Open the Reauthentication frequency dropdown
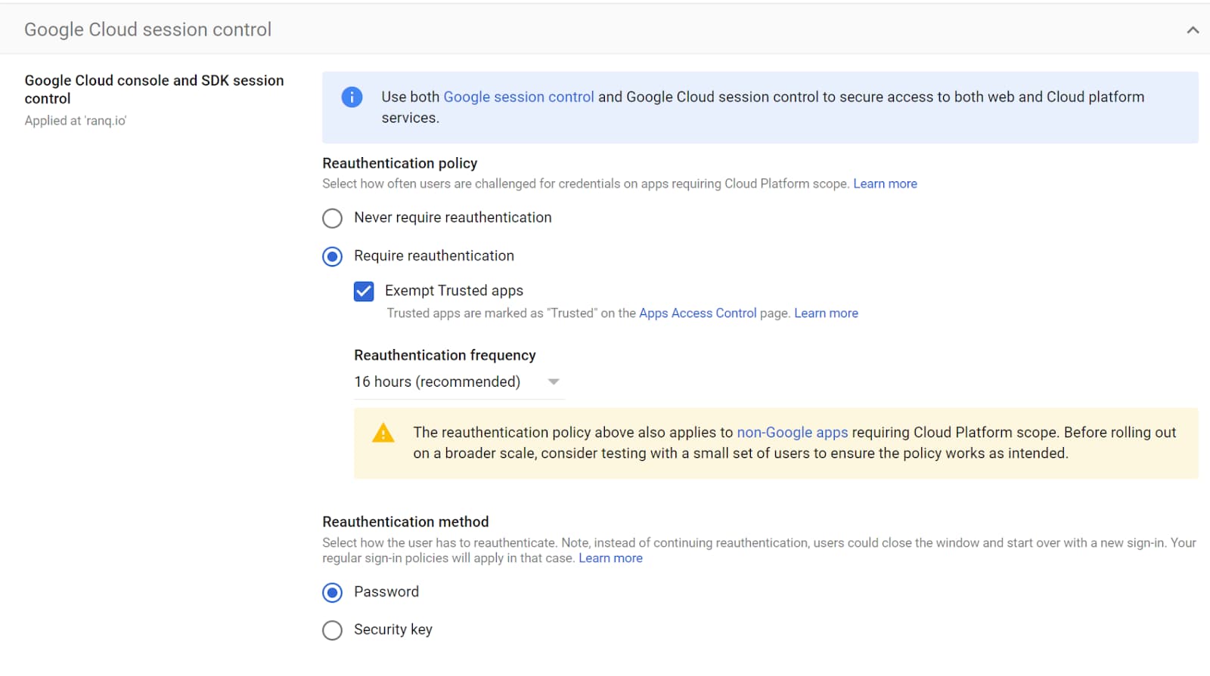Viewport: 1210px width, 676px height. coord(459,382)
